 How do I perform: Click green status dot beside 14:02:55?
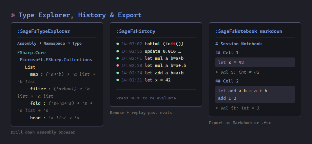(118, 51)
